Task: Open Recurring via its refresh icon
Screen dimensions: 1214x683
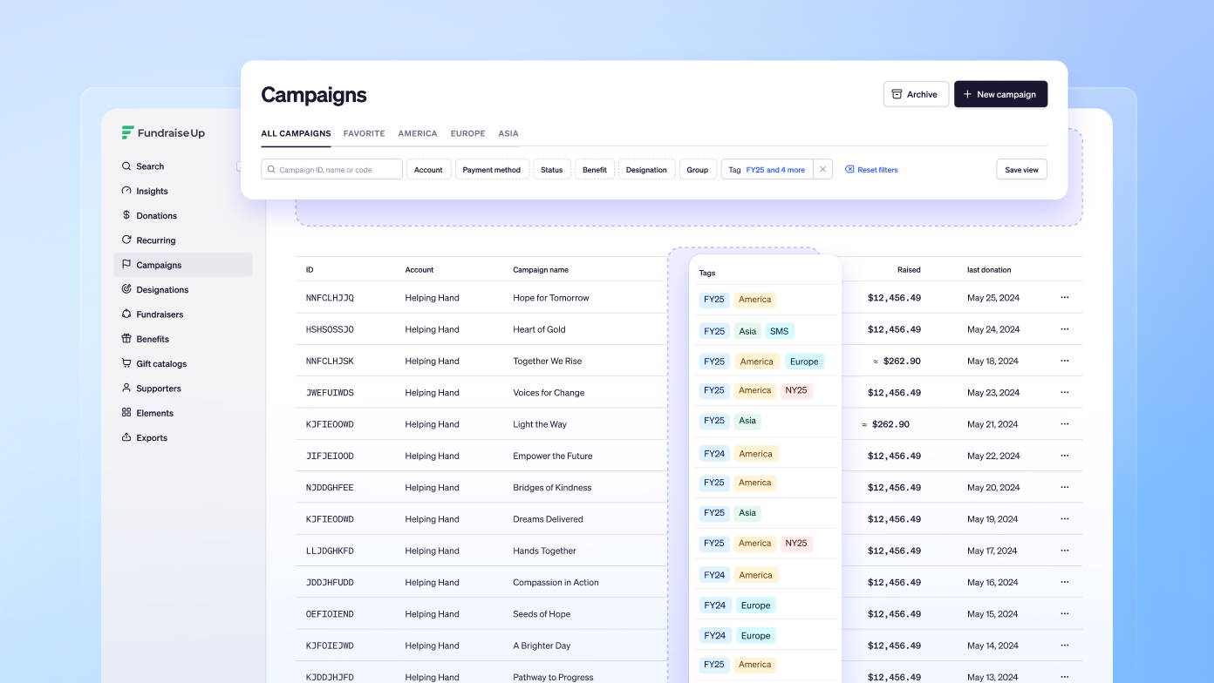Action: click(x=126, y=240)
